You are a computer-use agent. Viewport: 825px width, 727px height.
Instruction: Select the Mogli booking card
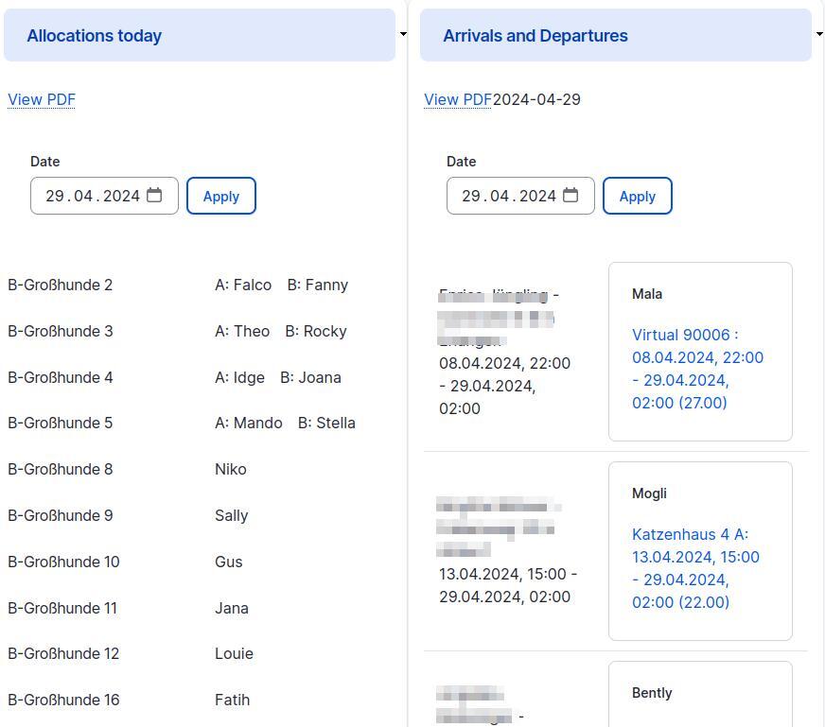pos(700,551)
